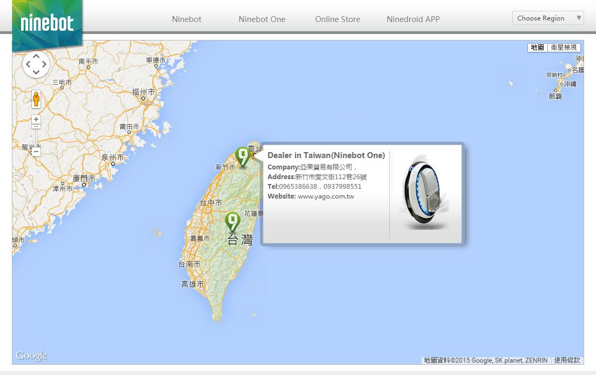Click the 那覇 city label

(x=555, y=97)
